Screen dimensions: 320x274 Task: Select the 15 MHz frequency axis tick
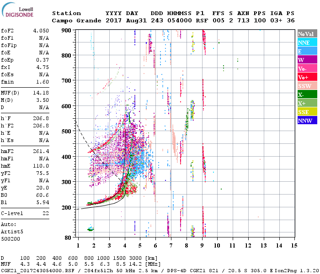(293, 245)
